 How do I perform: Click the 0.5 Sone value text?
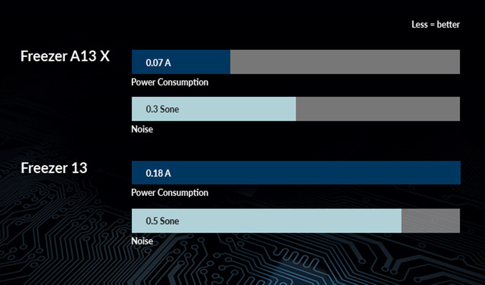click(162, 221)
